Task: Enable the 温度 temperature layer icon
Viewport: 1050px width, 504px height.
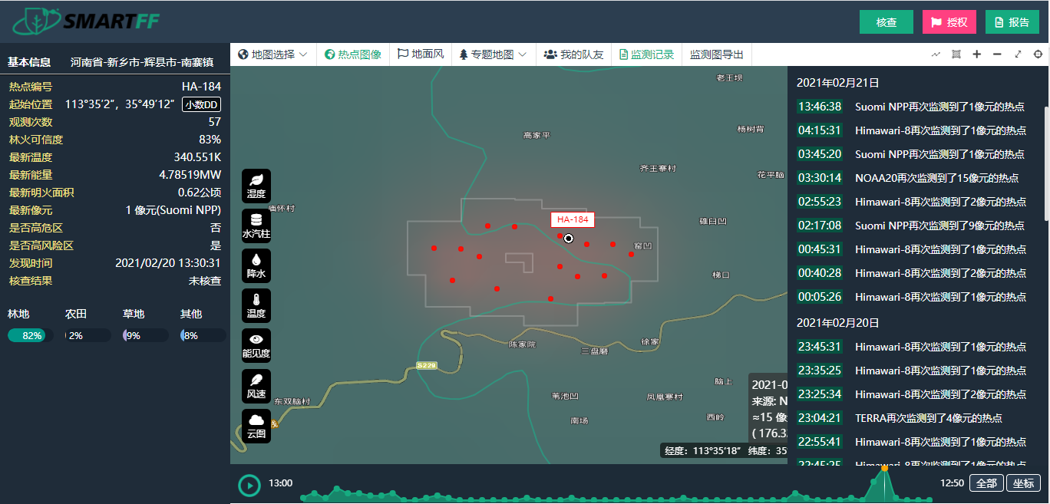Action: (x=256, y=305)
